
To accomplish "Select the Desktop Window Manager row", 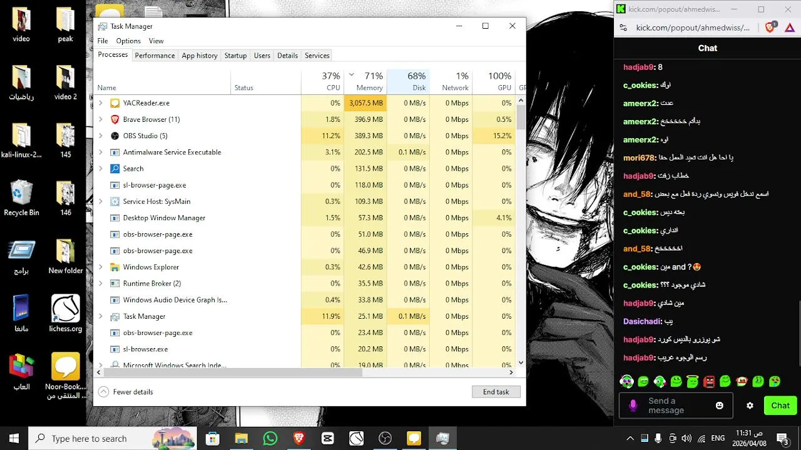I will coord(305,218).
